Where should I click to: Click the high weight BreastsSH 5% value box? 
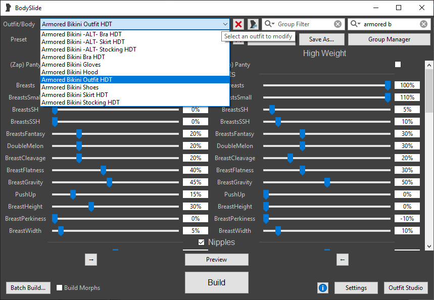coord(407,110)
